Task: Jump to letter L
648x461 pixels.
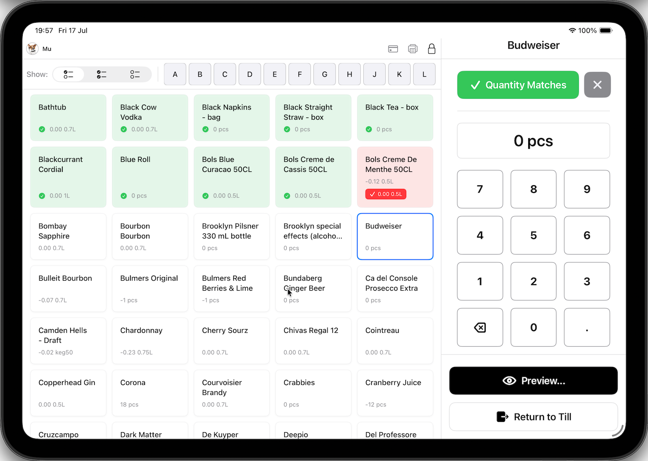Action: tap(424, 74)
